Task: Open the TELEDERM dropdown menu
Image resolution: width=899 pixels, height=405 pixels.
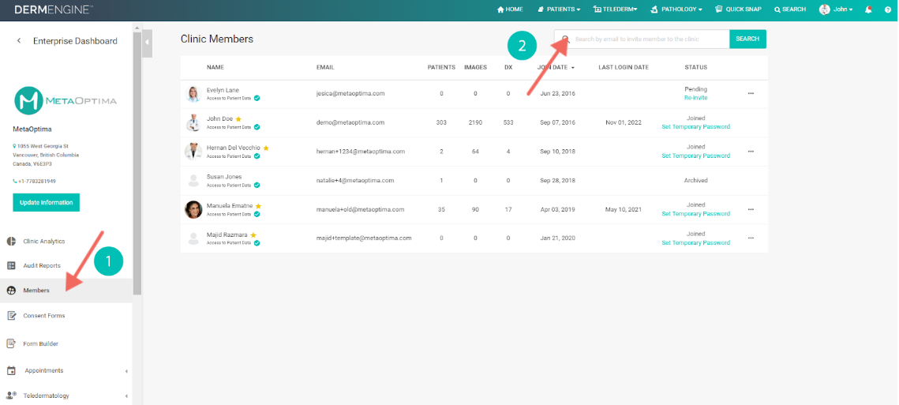Action: (x=615, y=9)
